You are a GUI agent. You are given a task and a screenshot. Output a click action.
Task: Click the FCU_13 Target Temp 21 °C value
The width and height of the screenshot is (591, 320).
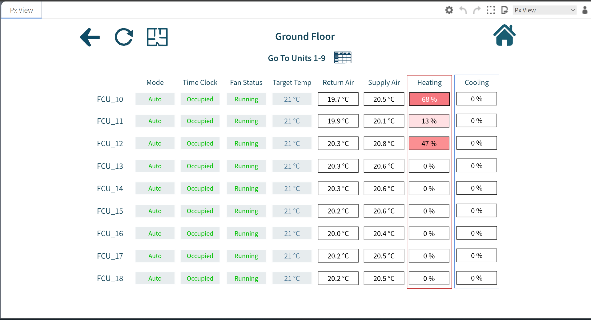pyautogui.click(x=292, y=166)
